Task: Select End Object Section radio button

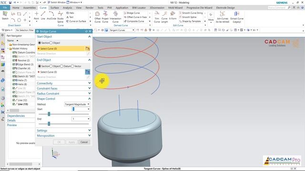Action: (40, 66)
